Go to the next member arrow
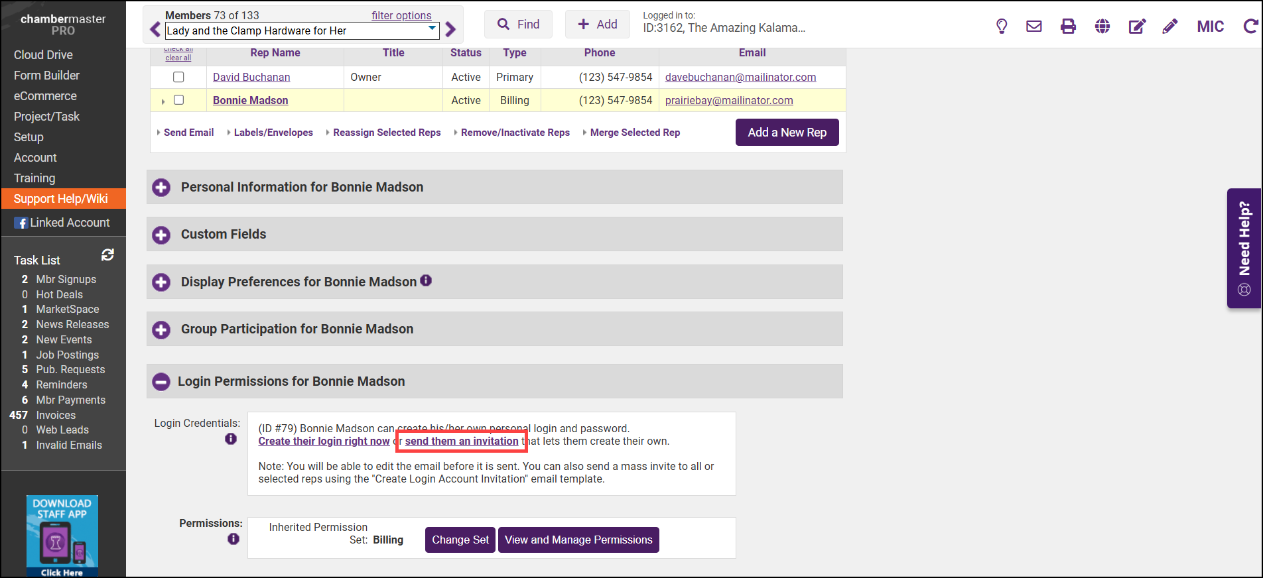The height and width of the screenshot is (578, 1263). click(451, 30)
